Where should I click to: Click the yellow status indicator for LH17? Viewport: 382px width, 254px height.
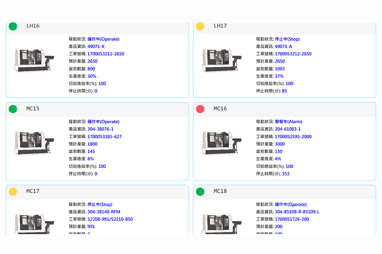pos(200,26)
